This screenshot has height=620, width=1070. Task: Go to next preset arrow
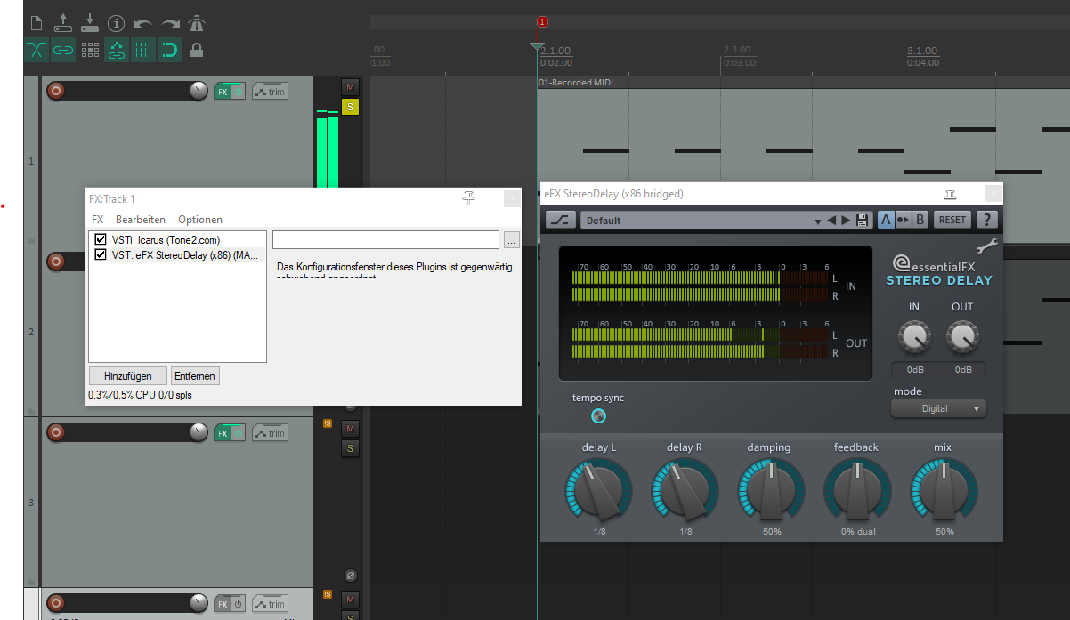(846, 220)
